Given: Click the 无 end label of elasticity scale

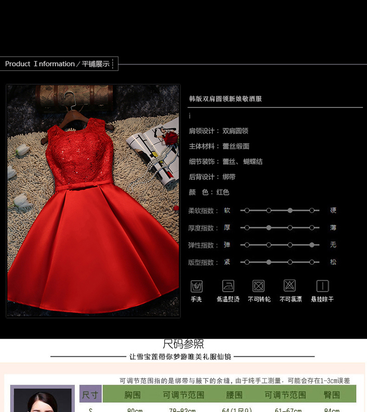Looking at the screenshot, I should click(333, 245).
